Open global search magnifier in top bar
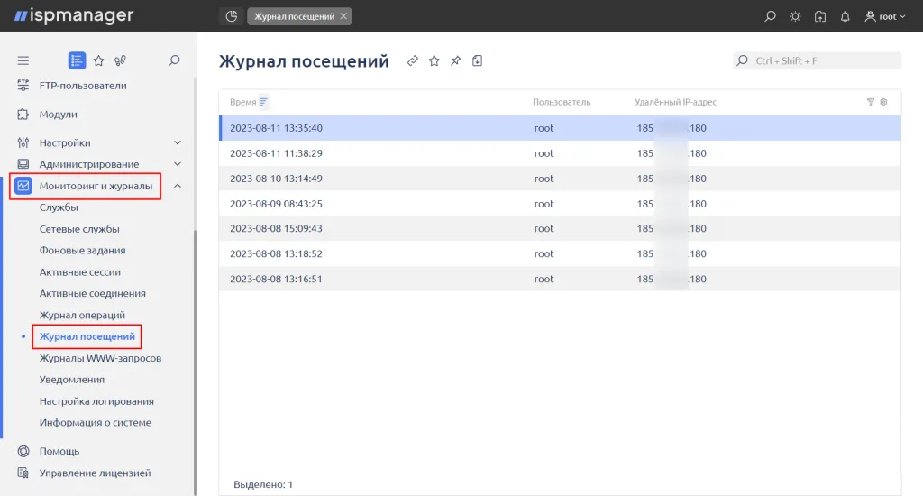923x496 pixels. pos(770,16)
